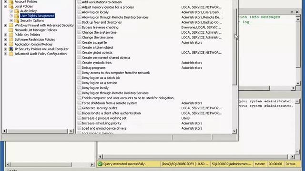Collapse the Local Policies tree node
Image resolution: width=305 pixels, height=171 pixels.
point(5,6)
